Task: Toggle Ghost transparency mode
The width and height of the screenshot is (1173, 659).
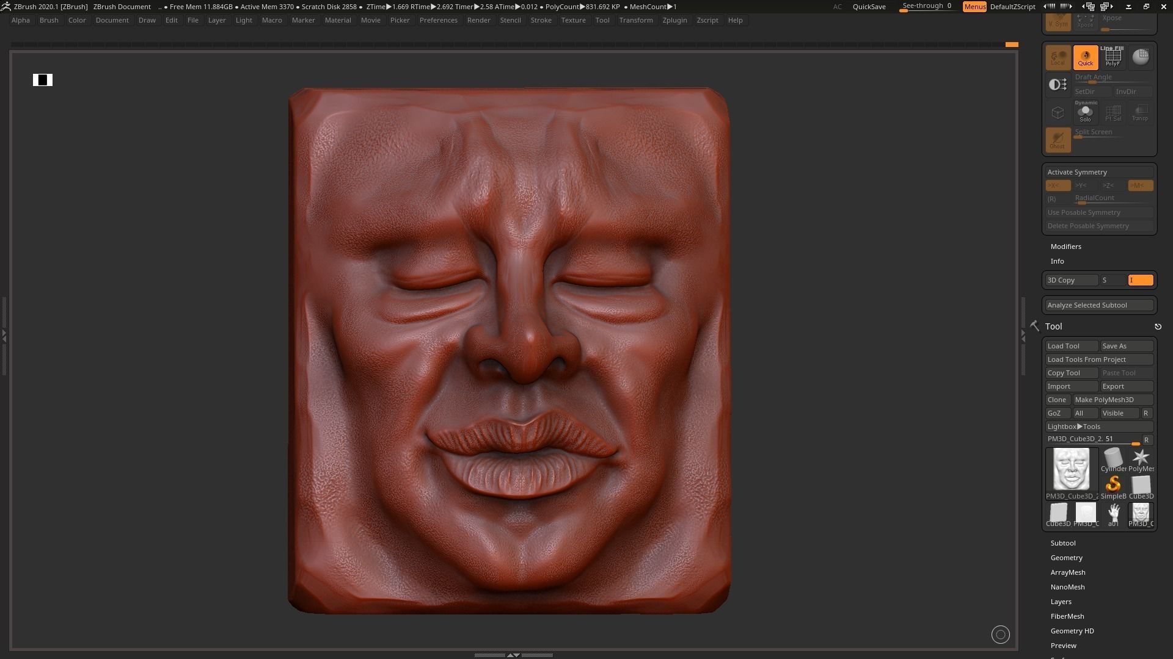Action: click(x=1058, y=140)
